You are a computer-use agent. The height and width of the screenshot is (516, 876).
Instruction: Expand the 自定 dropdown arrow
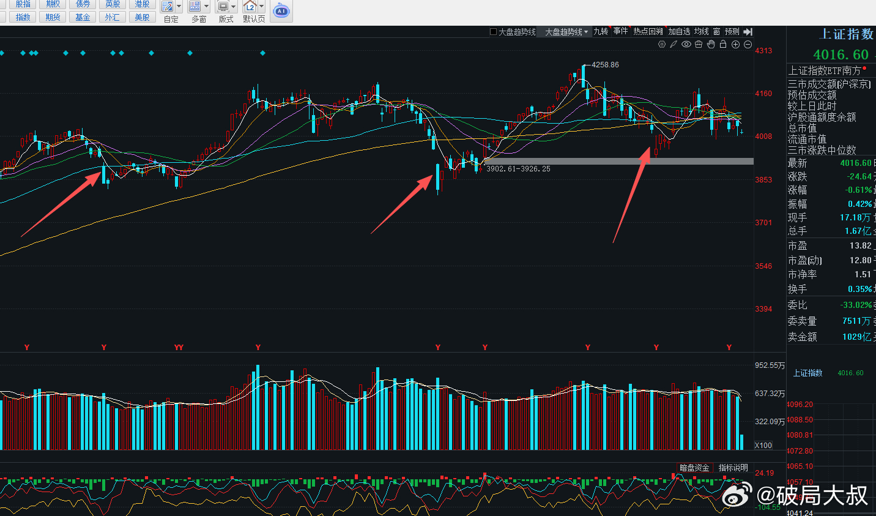[179, 7]
